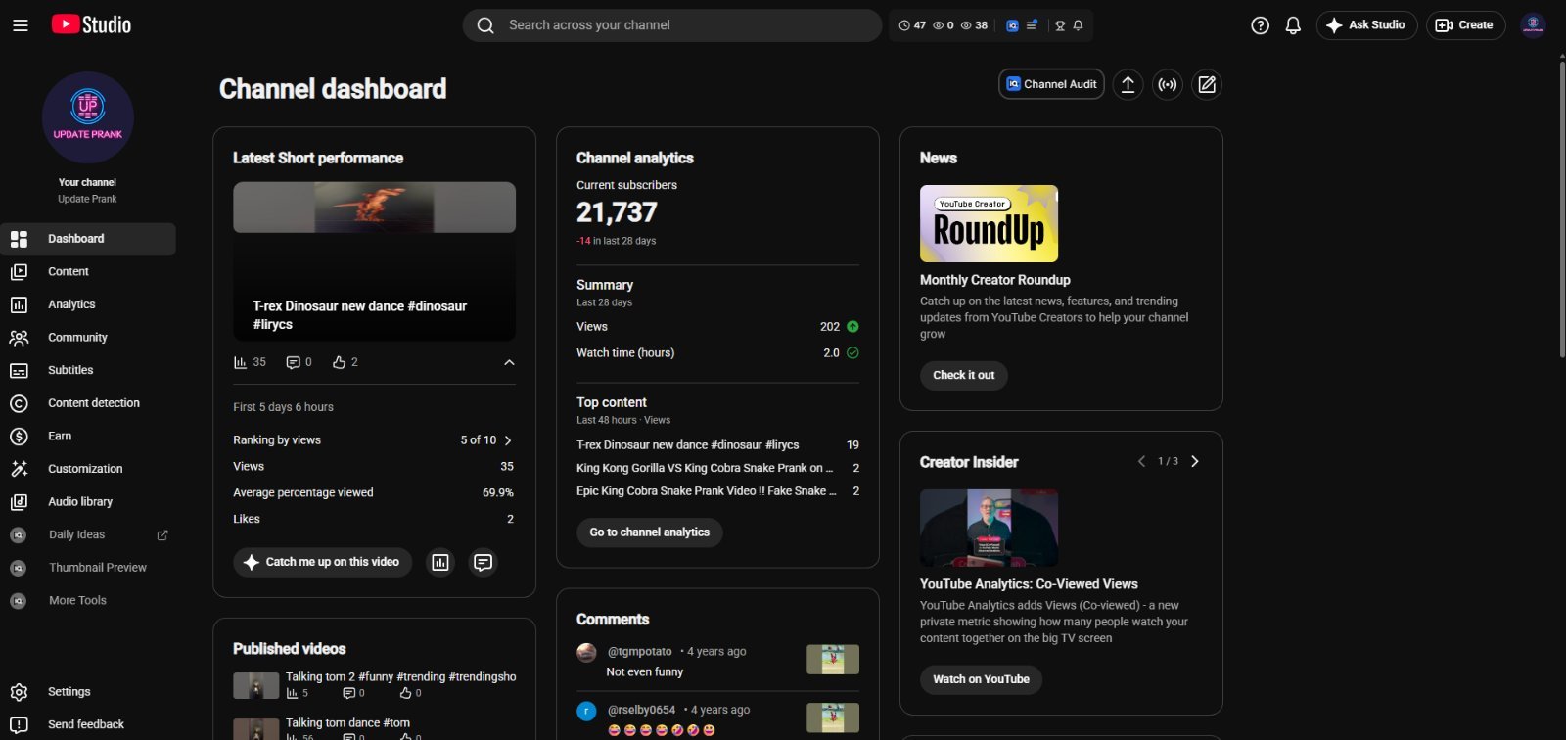Open Talking tom dance #tom video title
This screenshot has height=740, width=1566.
click(347, 723)
